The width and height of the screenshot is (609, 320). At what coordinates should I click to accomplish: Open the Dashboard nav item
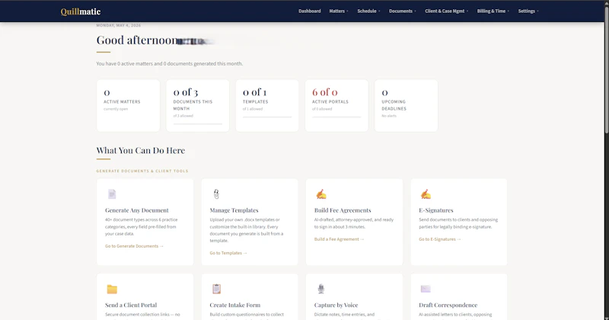click(x=310, y=11)
